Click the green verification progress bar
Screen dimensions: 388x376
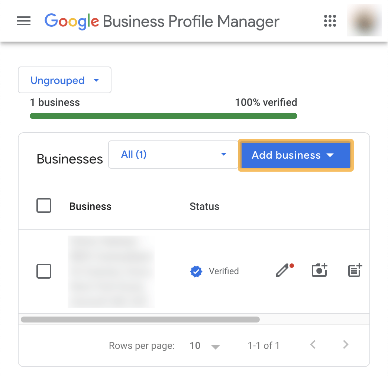pos(163,116)
